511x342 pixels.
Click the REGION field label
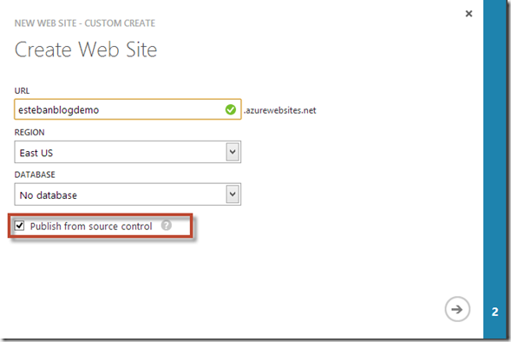point(29,132)
